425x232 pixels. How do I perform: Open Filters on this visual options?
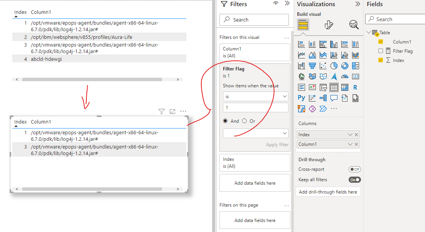pos(287,38)
